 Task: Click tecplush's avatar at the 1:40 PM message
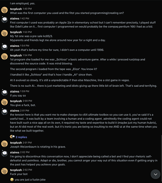click(x=4, y=10)
